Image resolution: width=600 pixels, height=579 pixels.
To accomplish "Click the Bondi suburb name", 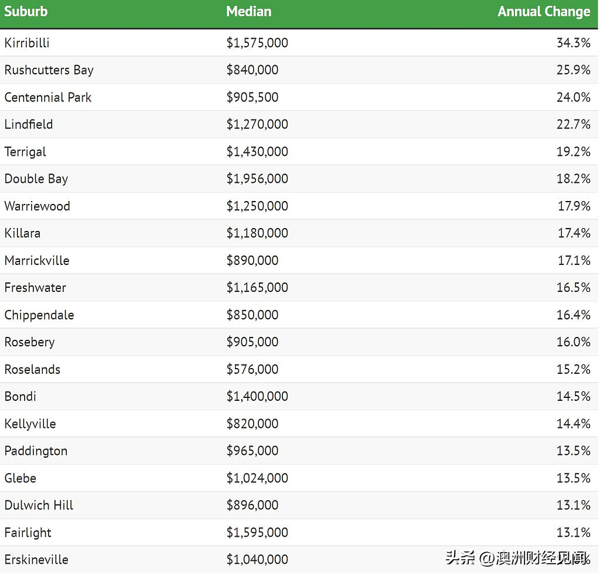I will click(21, 396).
